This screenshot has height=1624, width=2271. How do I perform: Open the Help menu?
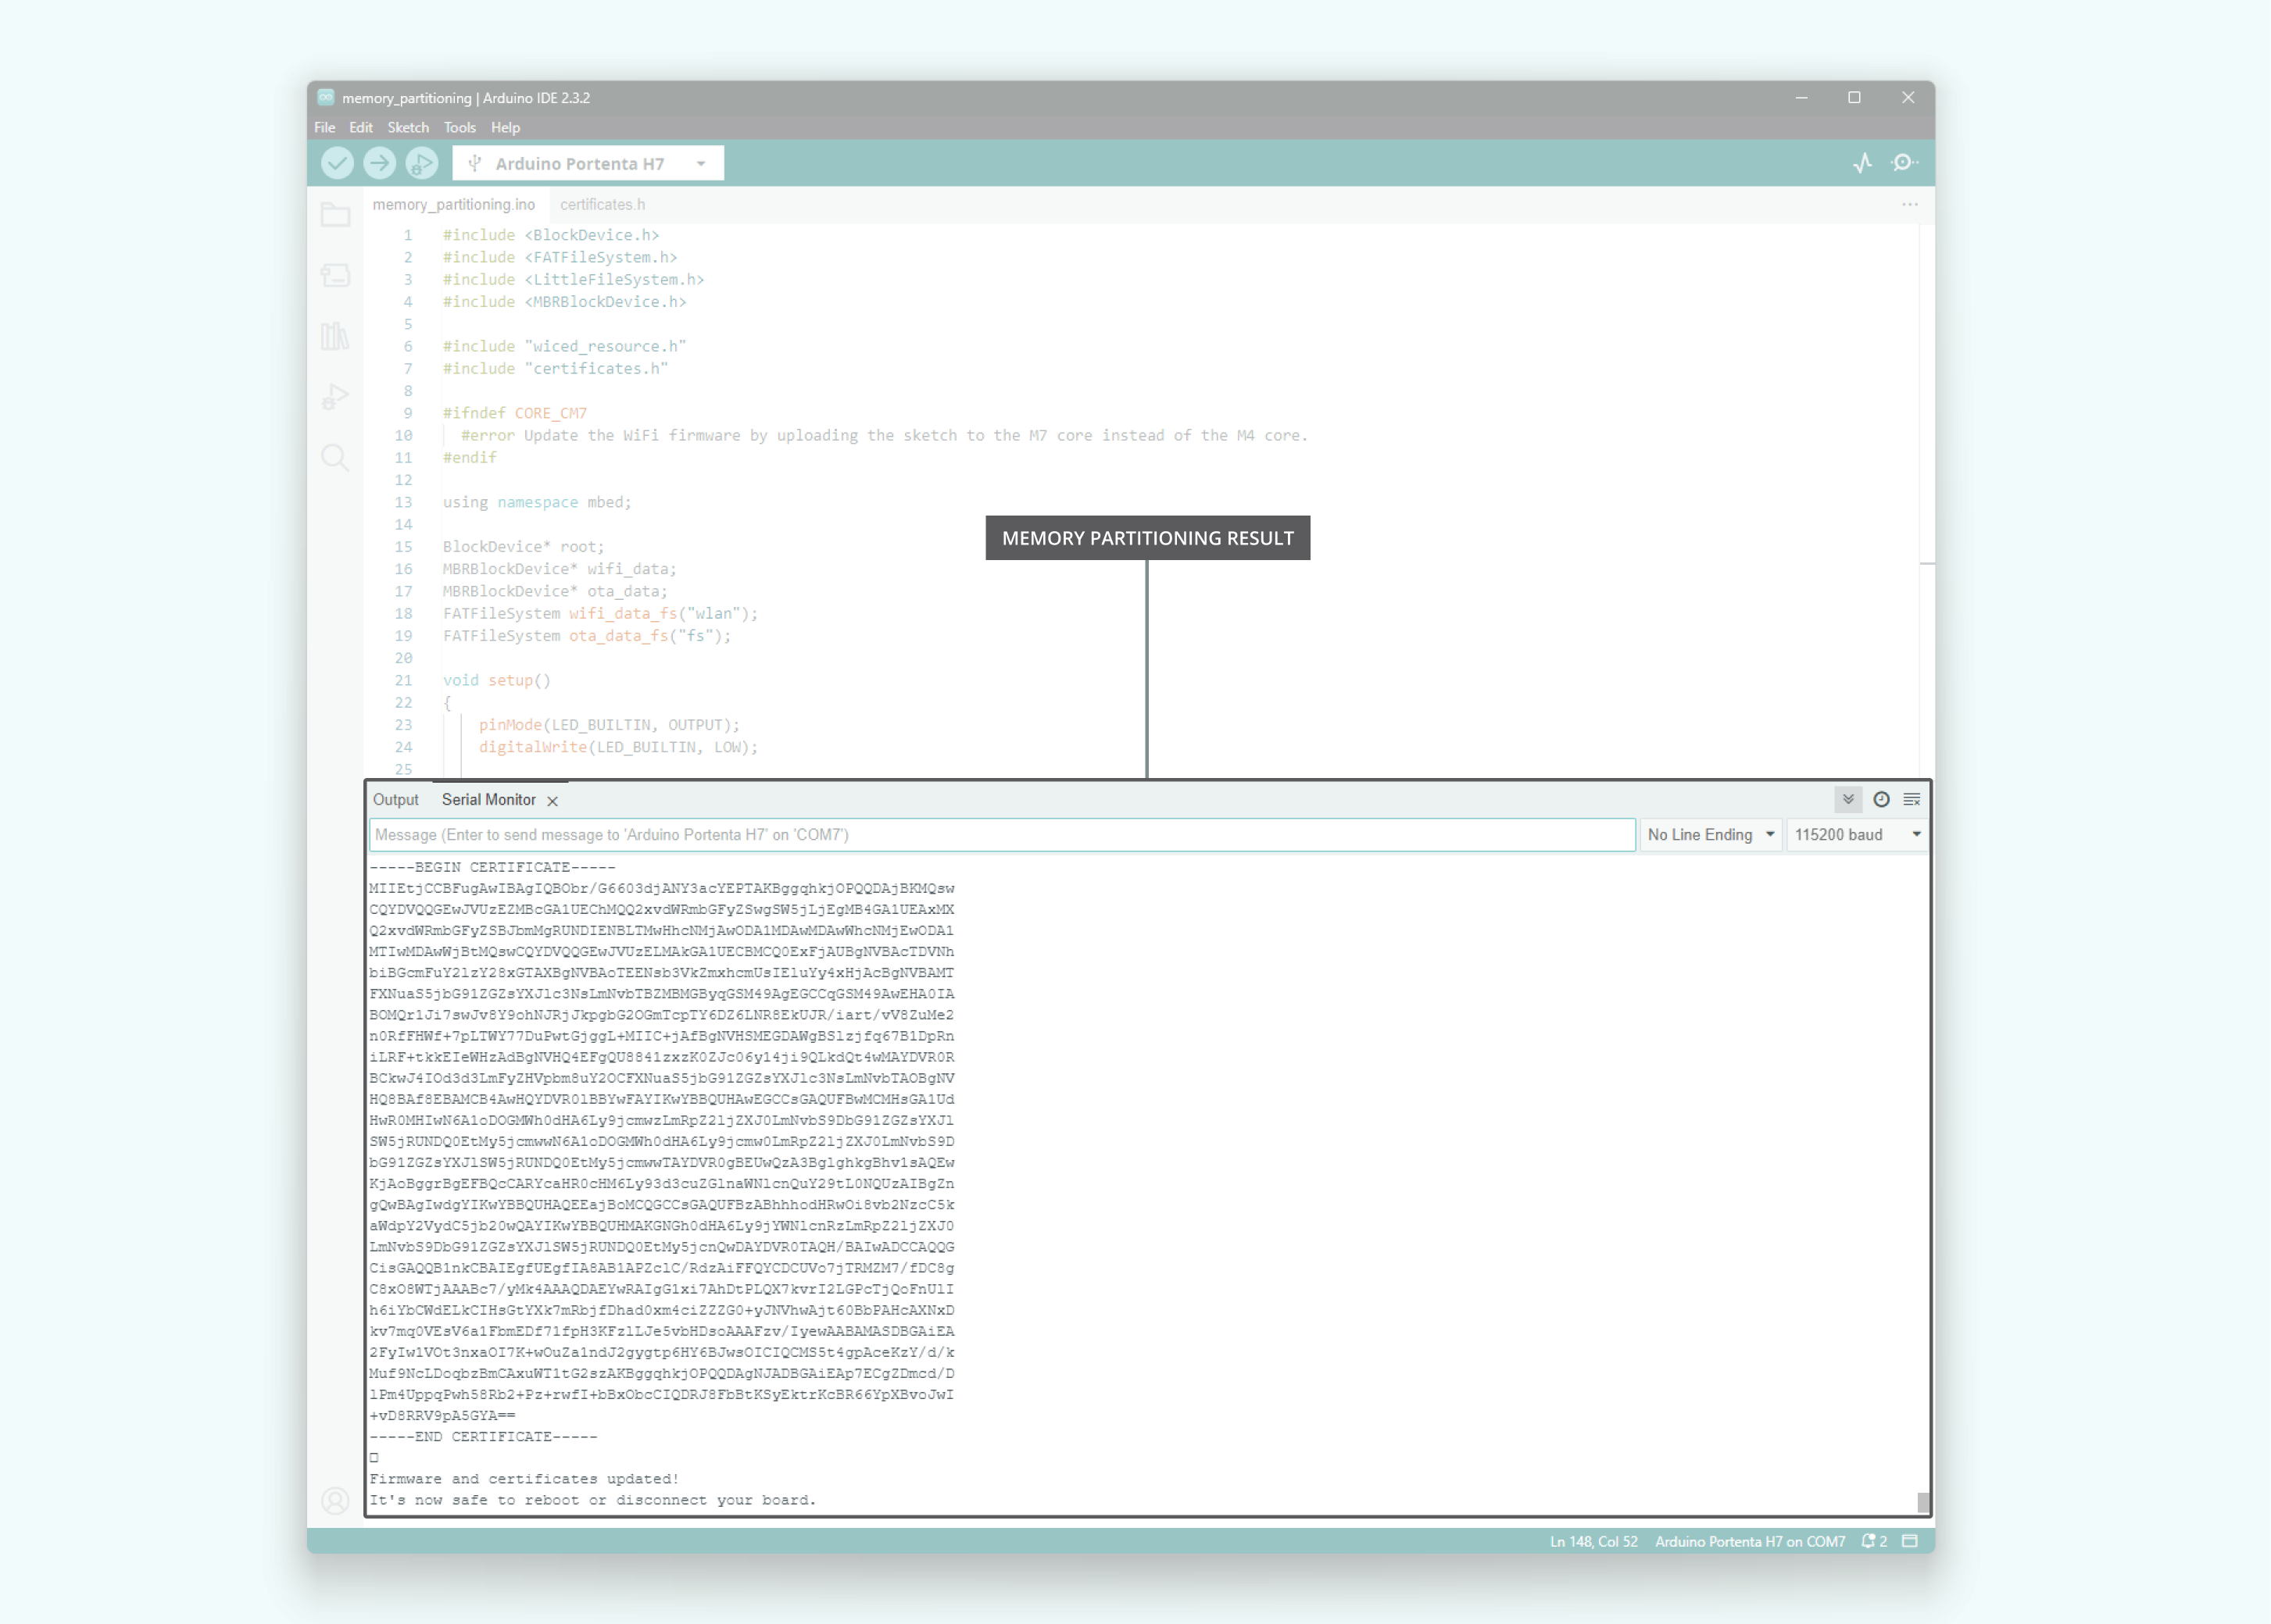pyautogui.click(x=505, y=127)
